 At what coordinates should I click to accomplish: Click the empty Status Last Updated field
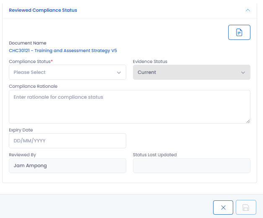click(x=191, y=165)
